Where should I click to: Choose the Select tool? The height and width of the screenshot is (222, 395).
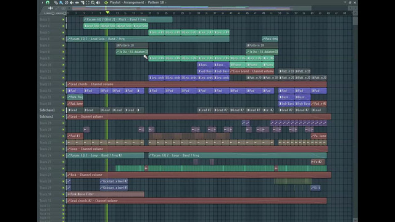(88, 2)
